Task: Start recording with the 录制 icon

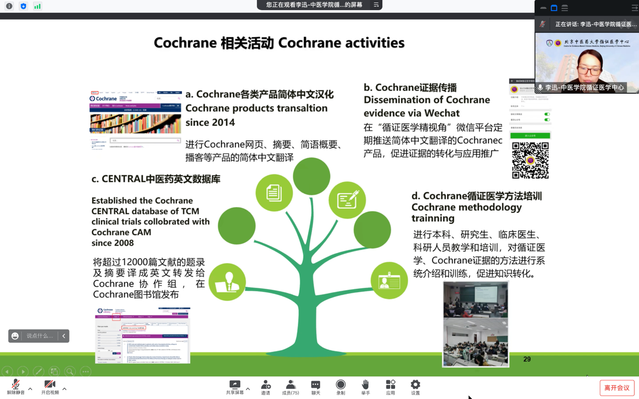Action: 341,386
